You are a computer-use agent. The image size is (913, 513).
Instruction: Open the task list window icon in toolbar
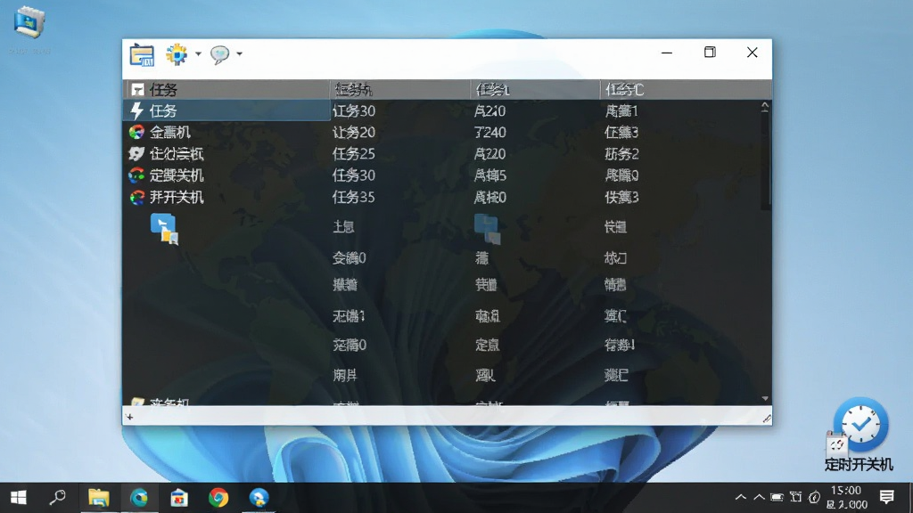coord(142,54)
